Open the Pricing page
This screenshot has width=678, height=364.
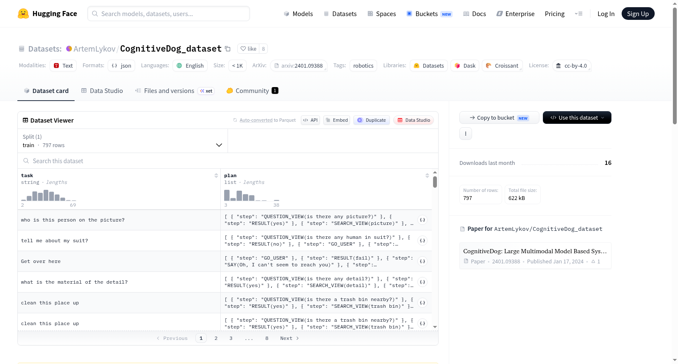555,14
